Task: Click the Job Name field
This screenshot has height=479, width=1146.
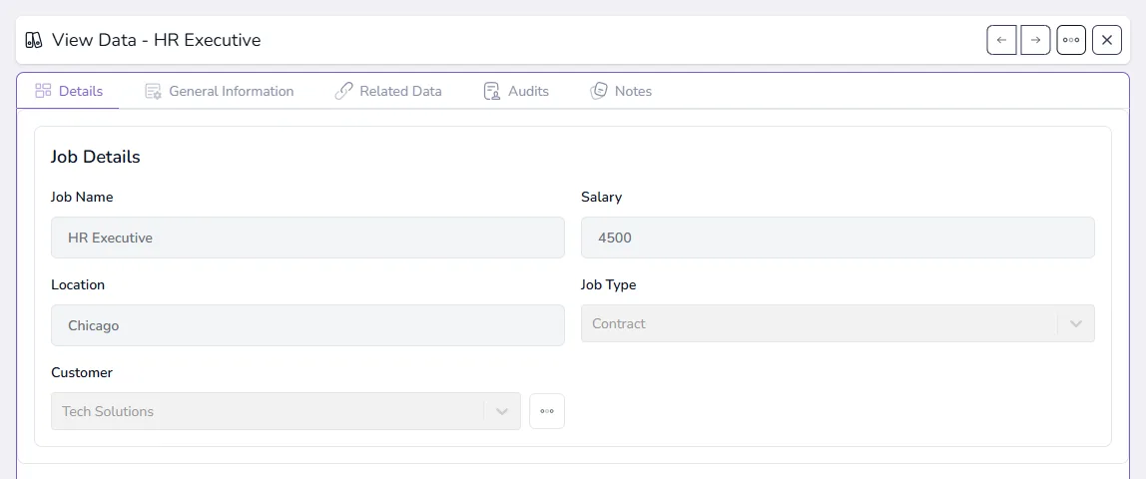Action: pyautogui.click(x=307, y=238)
